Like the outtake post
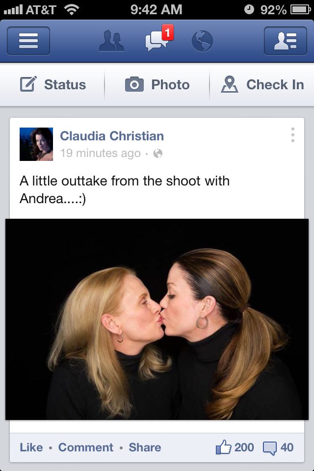 click(x=31, y=447)
